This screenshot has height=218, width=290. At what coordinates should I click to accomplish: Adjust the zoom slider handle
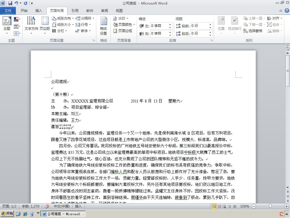tap(270, 206)
